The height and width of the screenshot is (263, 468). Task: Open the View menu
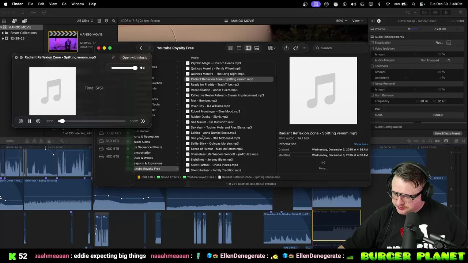coord(53,4)
